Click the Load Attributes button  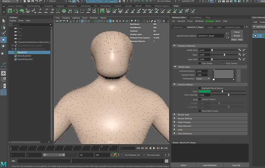(x=210, y=165)
